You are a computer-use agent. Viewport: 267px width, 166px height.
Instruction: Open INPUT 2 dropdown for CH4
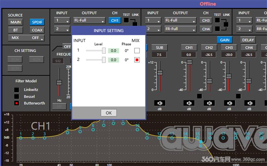(x=153, y=29)
